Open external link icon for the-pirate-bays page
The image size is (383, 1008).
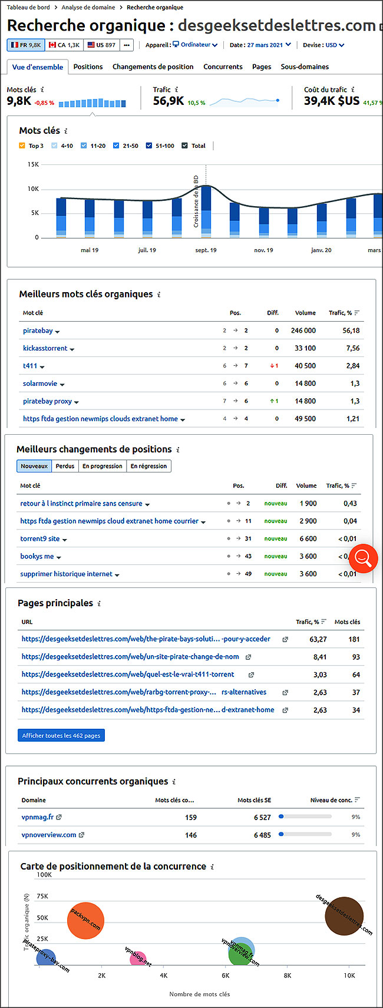pyautogui.click(x=285, y=639)
